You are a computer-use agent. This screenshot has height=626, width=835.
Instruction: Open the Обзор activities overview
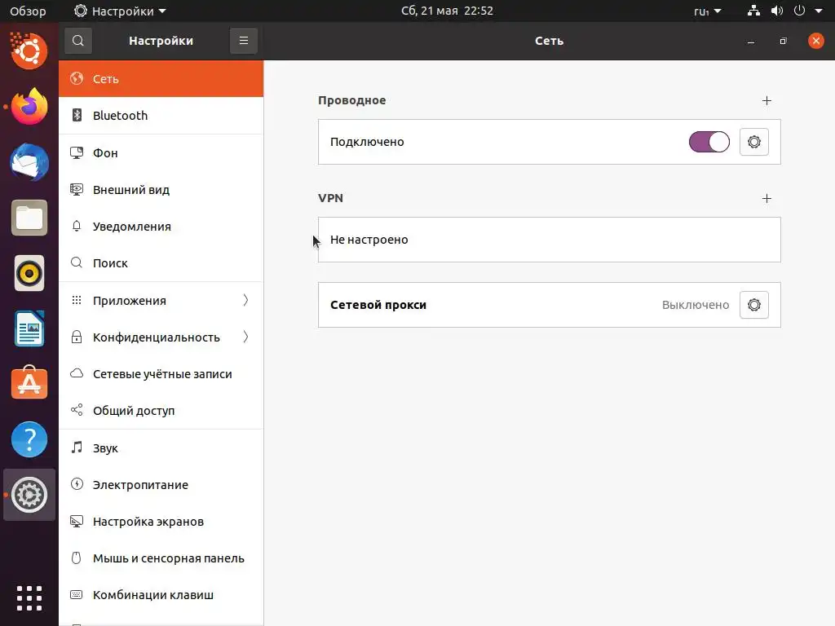click(x=28, y=11)
